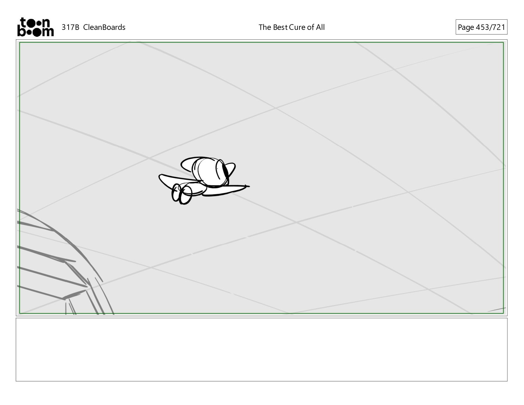The height and width of the screenshot is (405, 524).
Task: Select the title 'The Best Cure of All'
Action: point(292,27)
